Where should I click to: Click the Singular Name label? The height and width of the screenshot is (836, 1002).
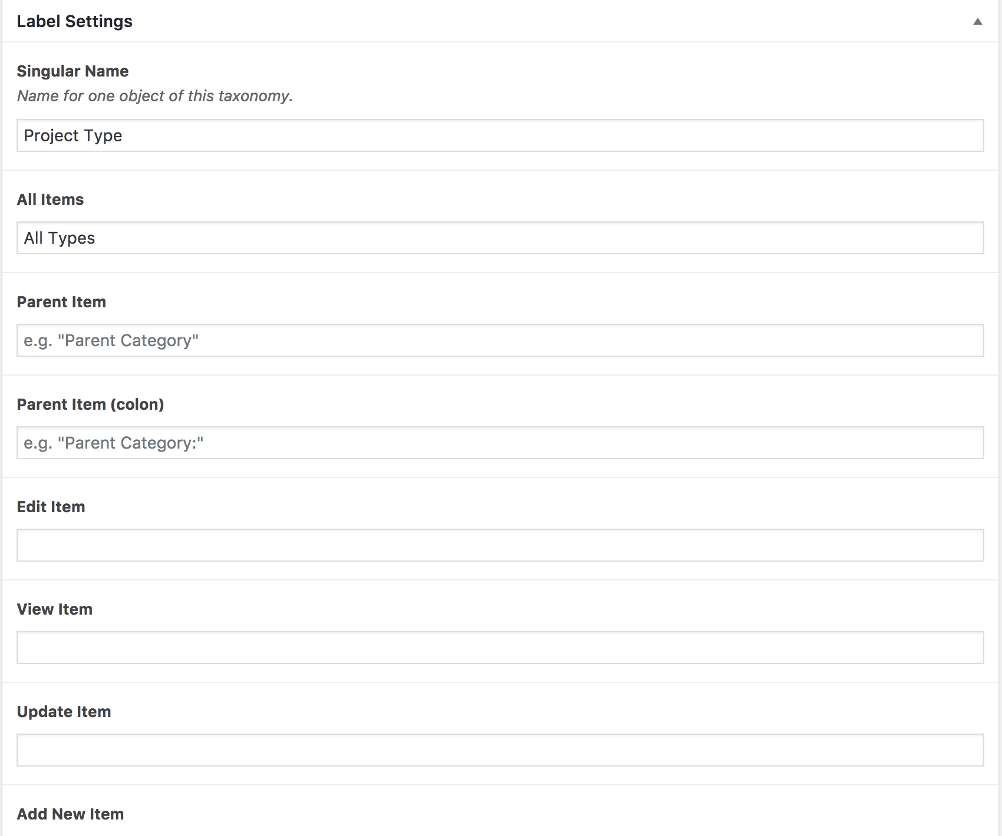(x=72, y=71)
